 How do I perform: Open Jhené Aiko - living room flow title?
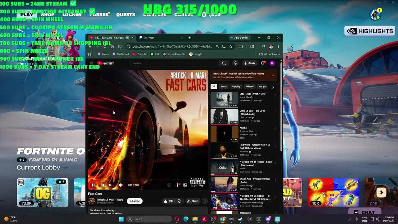(x=255, y=180)
